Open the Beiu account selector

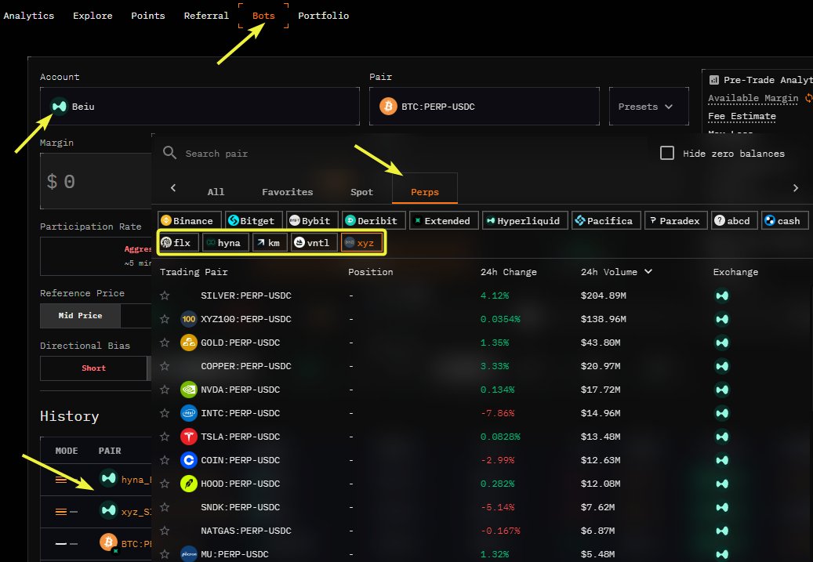coord(200,107)
